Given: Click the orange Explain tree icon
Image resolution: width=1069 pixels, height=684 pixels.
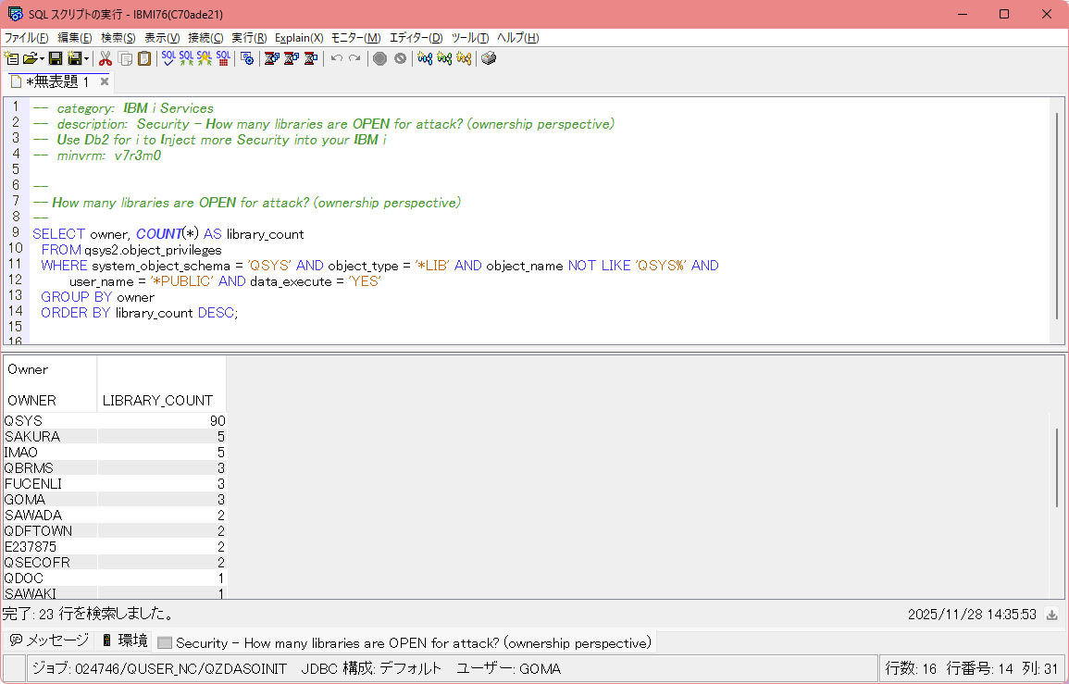Looking at the screenshot, I should click(464, 58).
